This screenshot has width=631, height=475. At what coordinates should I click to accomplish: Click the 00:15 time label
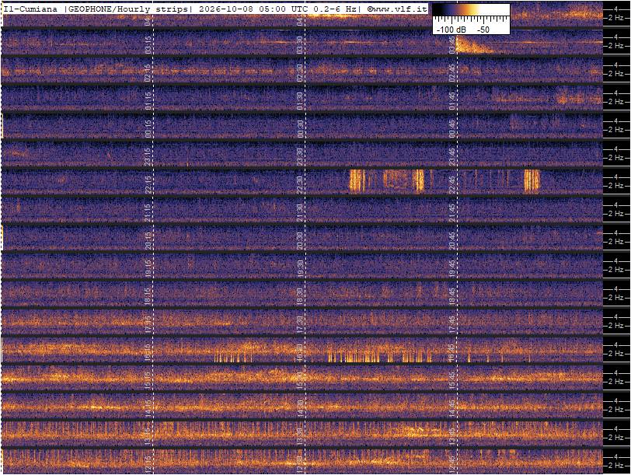point(148,129)
